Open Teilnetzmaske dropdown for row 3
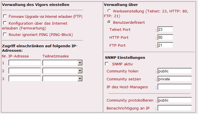This screenshot has width=198, height=114. coord(63,79)
